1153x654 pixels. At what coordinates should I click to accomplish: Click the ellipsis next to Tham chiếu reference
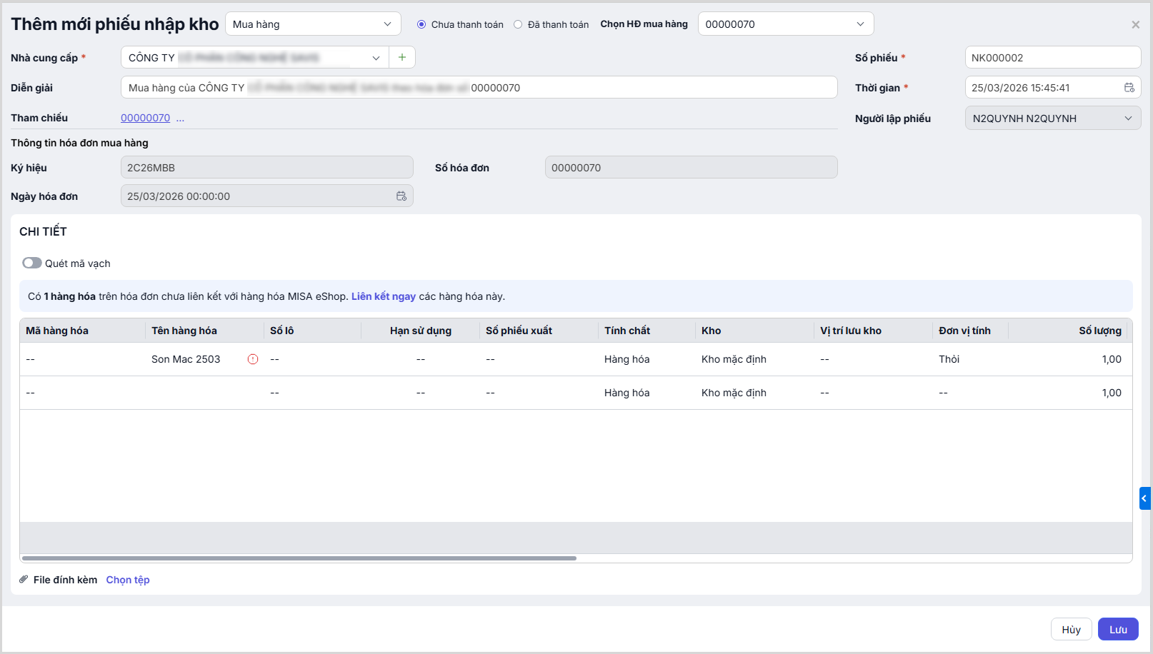click(180, 119)
